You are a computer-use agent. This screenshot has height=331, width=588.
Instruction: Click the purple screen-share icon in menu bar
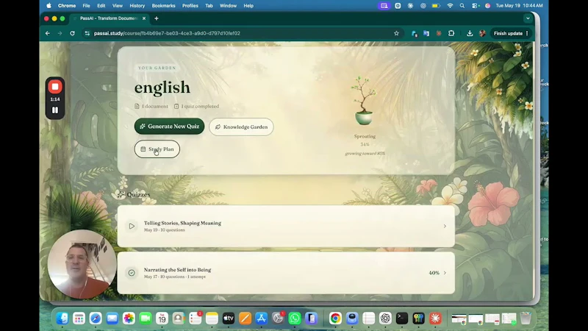tap(384, 6)
